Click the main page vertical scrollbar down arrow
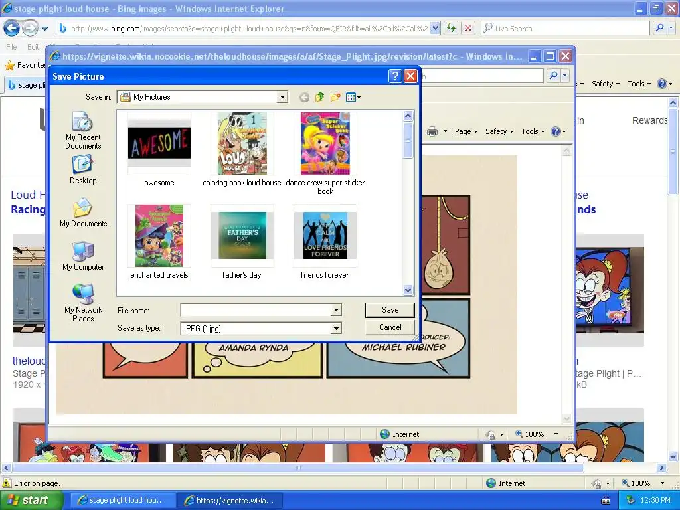The image size is (680, 510). (x=673, y=456)
